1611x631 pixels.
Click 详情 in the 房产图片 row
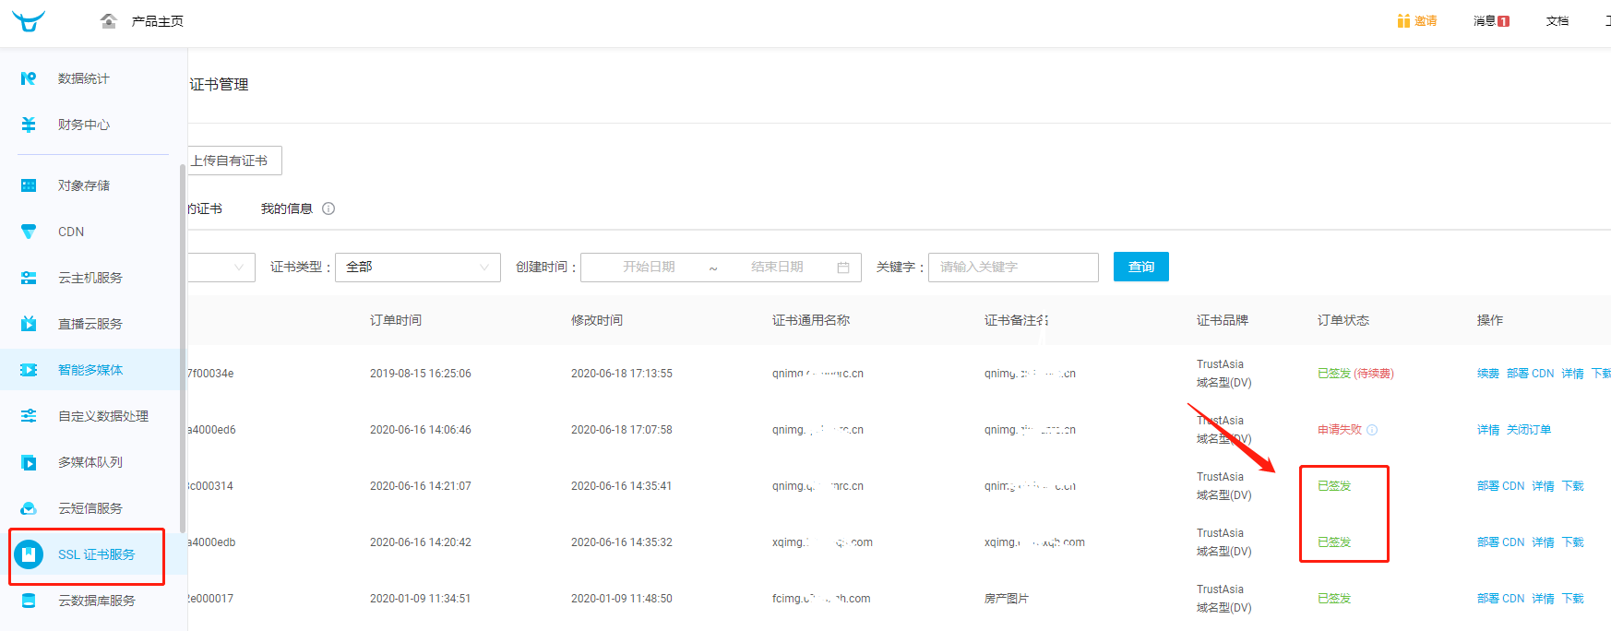pyautogui.click(x=1543, y=599)
